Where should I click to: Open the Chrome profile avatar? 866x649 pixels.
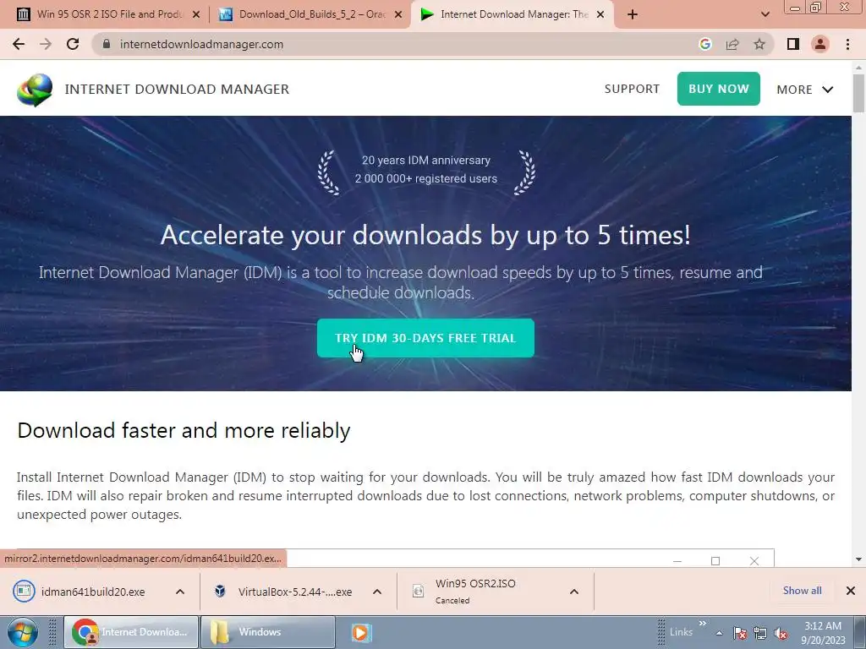point(820,44)
